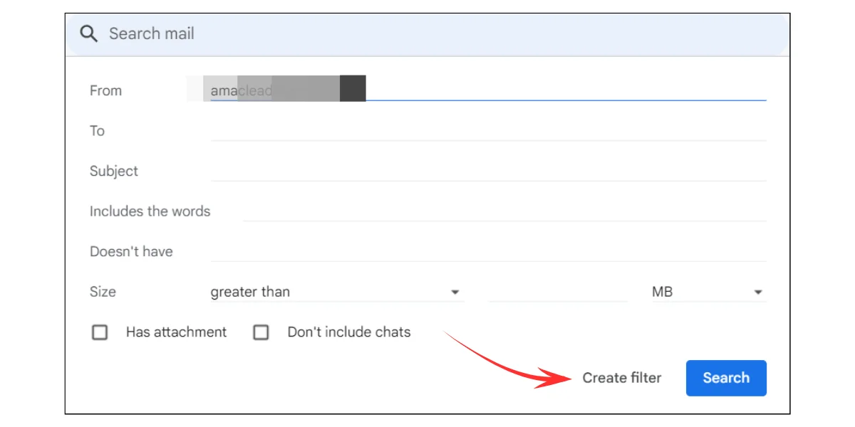
Task: Click the Subject input field
Action: pos(488,171)
